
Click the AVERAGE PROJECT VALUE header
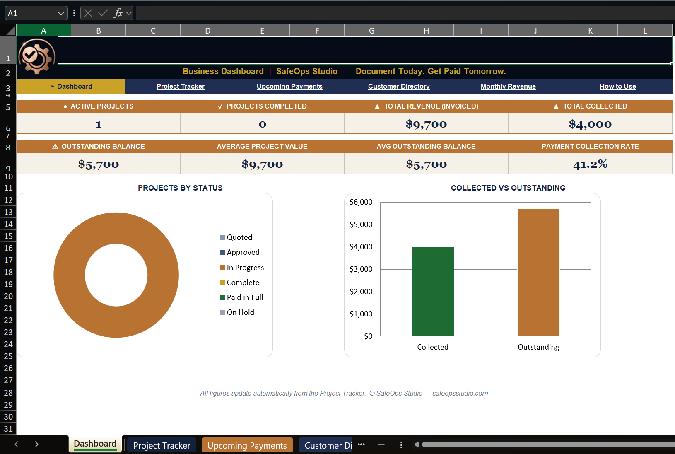[x=262, y=146]
